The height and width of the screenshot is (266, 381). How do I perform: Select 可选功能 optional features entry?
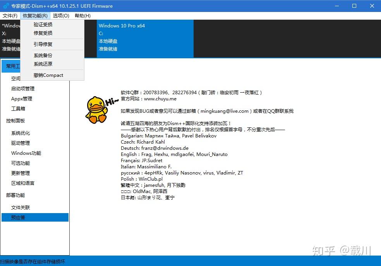(21, 163)
